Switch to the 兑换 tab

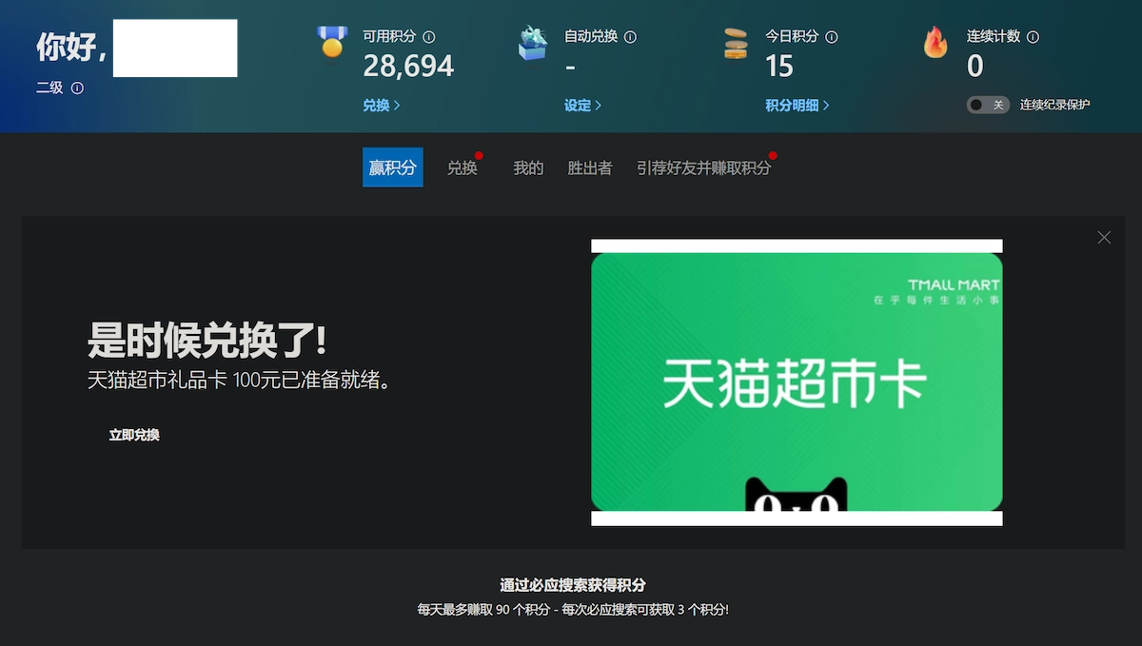point(463,168)
